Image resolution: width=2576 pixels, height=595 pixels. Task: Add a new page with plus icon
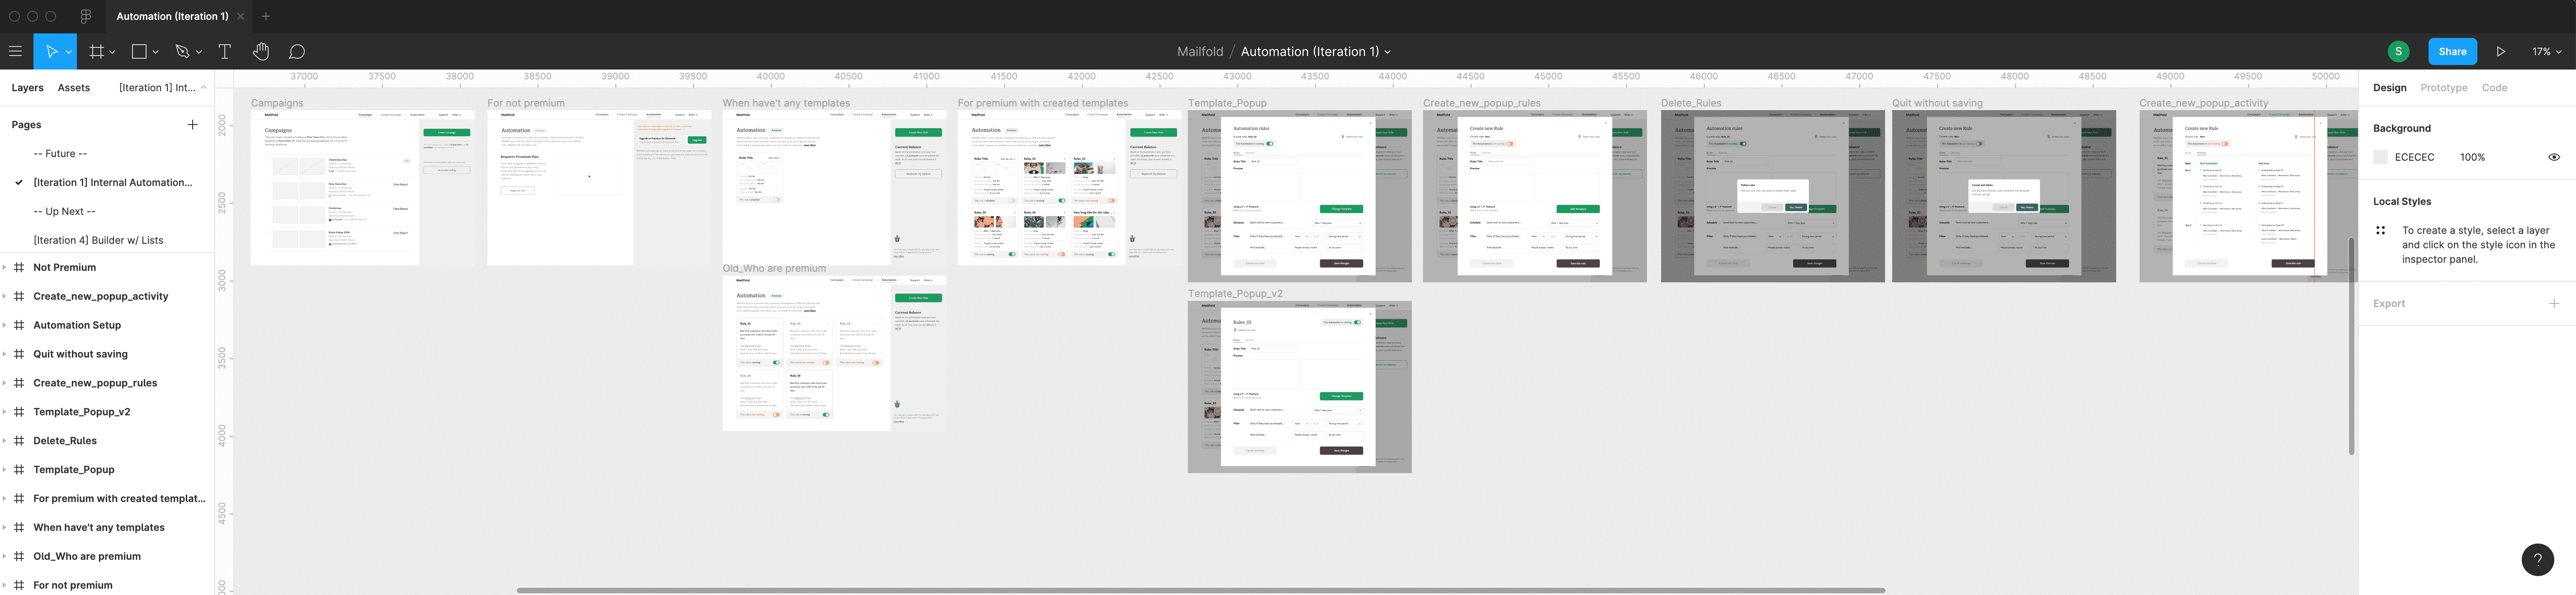pyautogui.click(x=193, y=125)
